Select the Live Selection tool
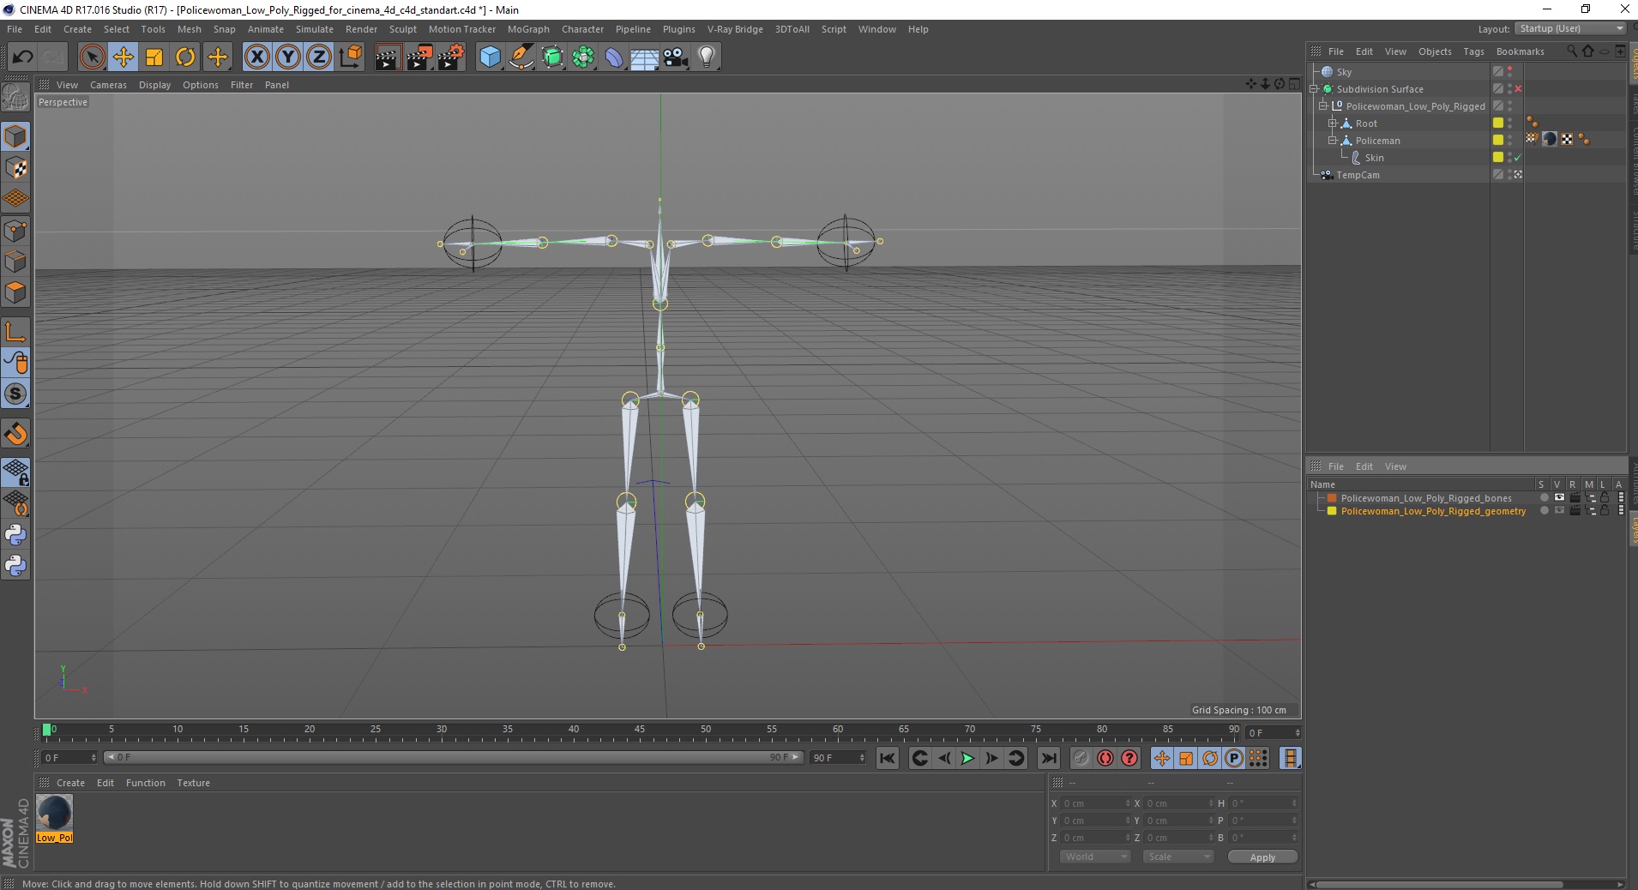 coord(92,57)
